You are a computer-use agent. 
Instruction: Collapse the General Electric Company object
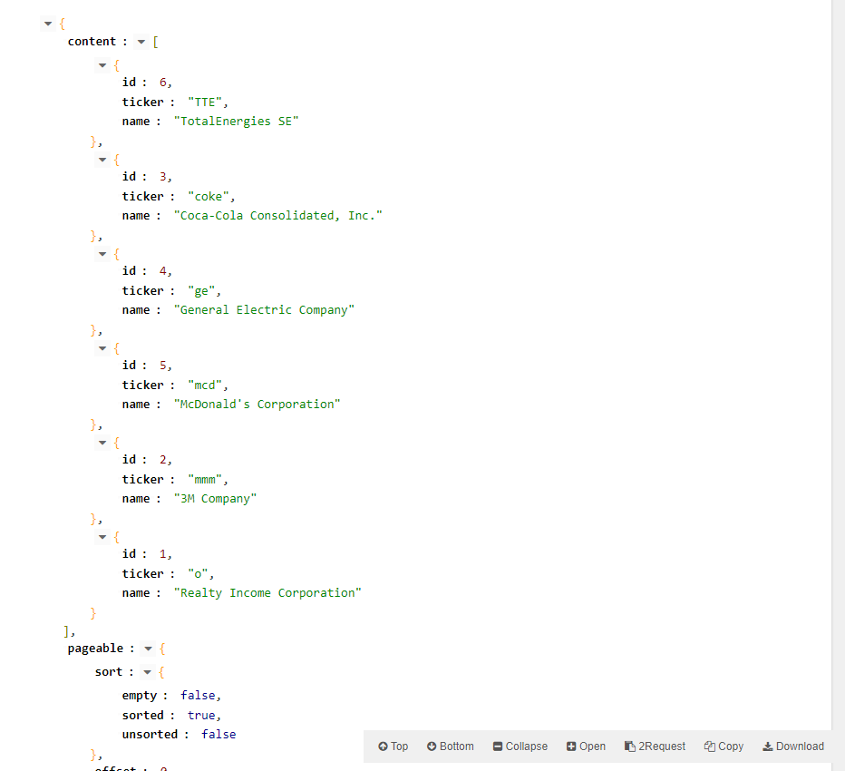tap(102, 254)
